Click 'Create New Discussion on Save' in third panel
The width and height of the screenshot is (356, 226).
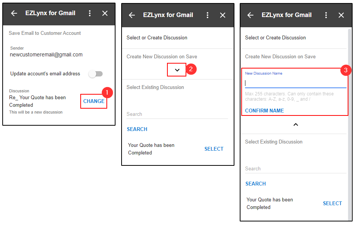280,56
